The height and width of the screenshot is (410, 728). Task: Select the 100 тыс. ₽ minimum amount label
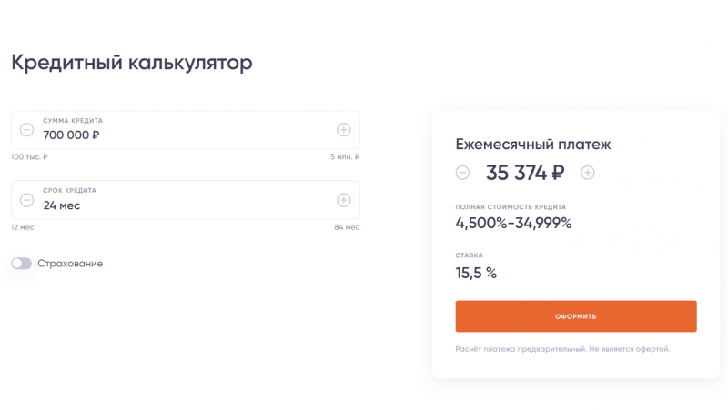29,157
